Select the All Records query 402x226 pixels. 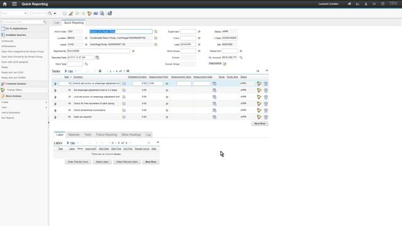pos(7,41)
